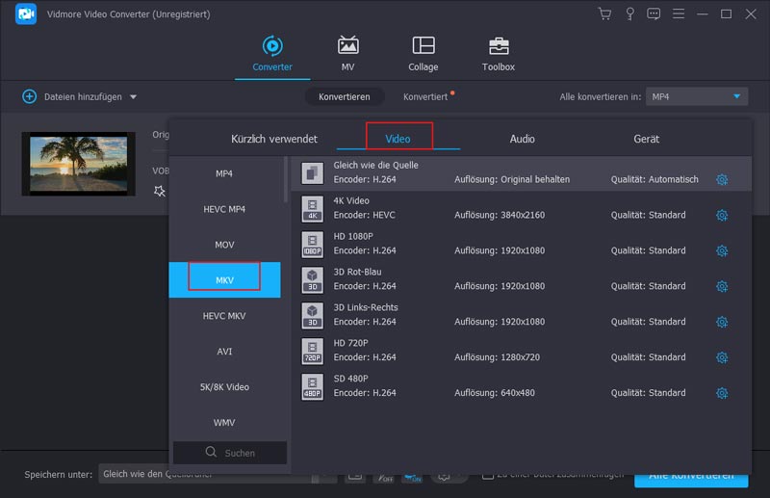
Task: Show the Konvertiert list
Action: [x=425, y=97]
